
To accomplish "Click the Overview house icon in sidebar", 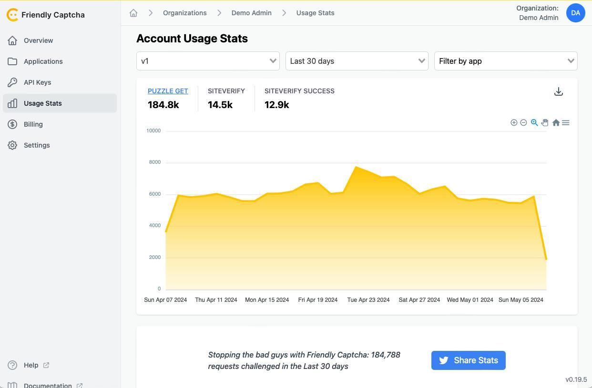I will click(x=12, y=40).
